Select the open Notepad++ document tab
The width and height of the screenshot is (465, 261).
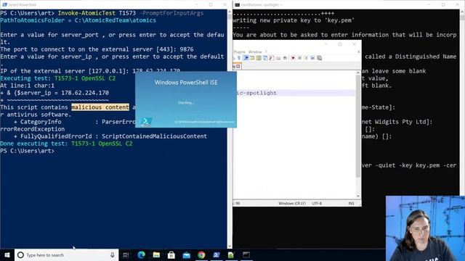point(237,66)
